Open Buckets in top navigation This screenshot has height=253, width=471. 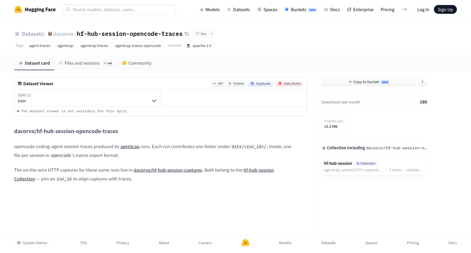301,9
